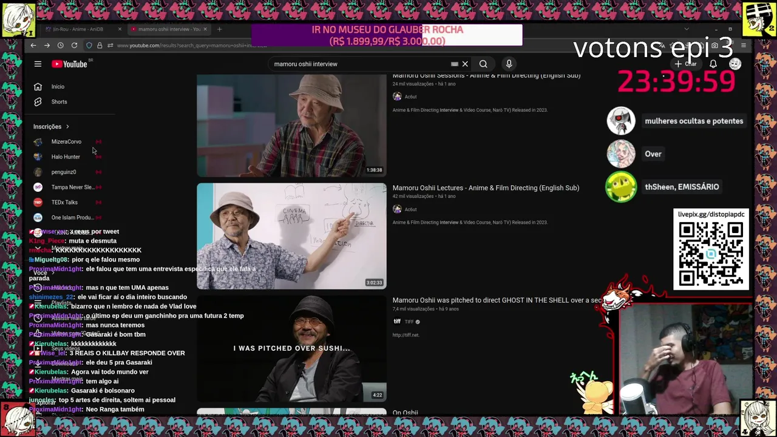
Task: Click the '42 mil visualizações' text under Lectures
Action: [x=413, y=197]
